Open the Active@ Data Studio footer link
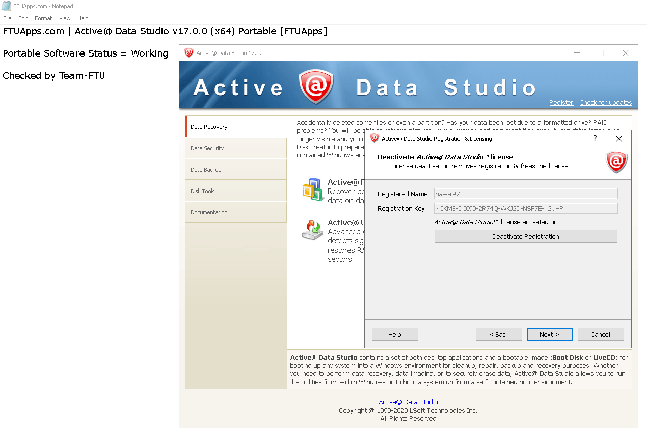 pyautogui.click(x=408, y=402)
